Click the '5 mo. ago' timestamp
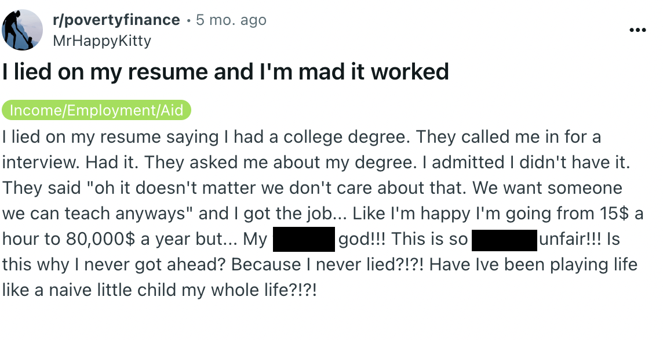This screenshot has height=340, width=663. coord(231,19)
